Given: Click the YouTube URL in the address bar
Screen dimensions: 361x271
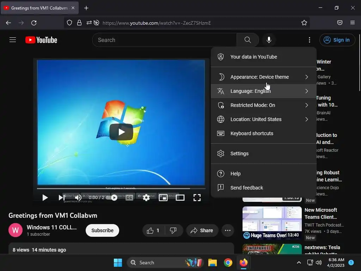Looking at the screenshot, I should point(157,23).
